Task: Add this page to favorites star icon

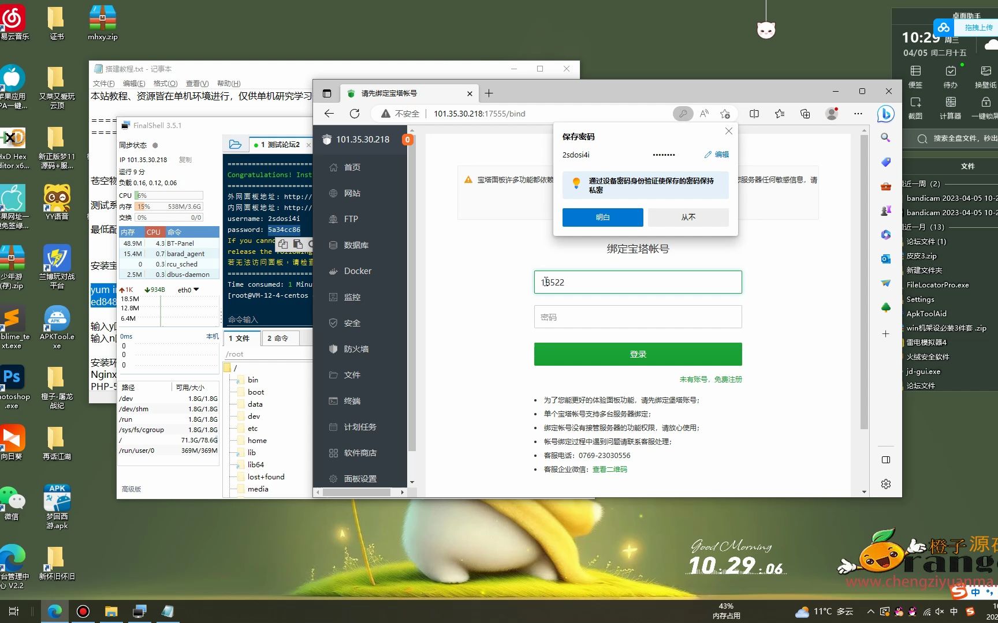Action: click(x=725, y=114)
